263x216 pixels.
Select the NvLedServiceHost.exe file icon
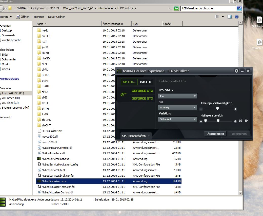pos(39,159)
